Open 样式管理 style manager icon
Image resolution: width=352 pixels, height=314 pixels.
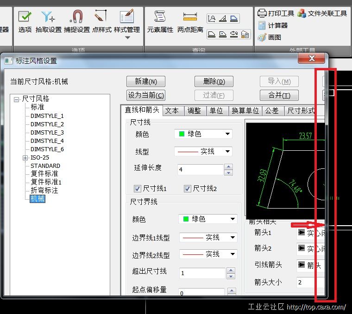(126, 18)
